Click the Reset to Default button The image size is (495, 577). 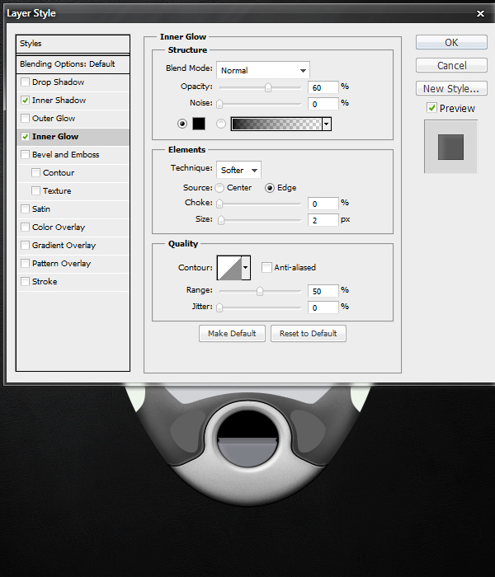pyautogui.click(x=309, y=333)
